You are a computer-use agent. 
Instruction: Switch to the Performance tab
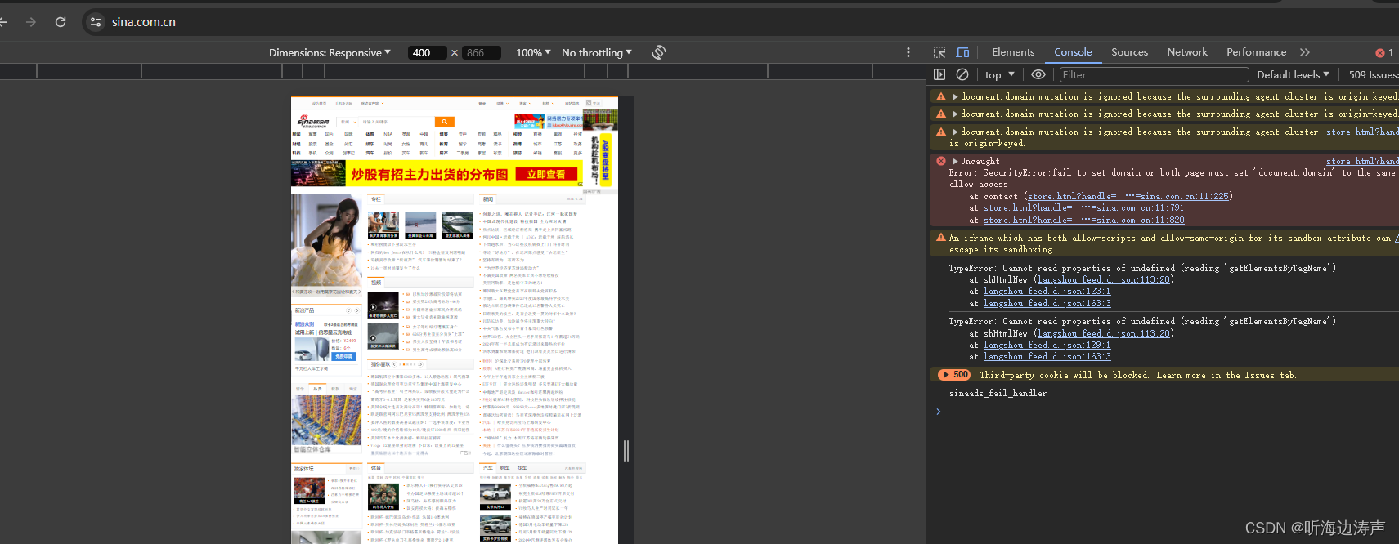point(1256,52)
